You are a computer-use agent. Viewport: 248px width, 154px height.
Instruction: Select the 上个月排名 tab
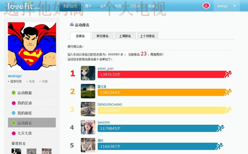147,36
